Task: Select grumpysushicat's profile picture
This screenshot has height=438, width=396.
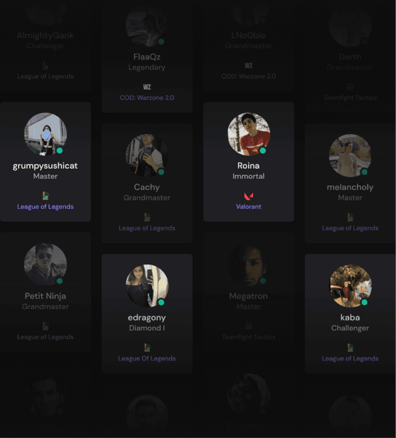Action: pyautogui.click(x=46, y=134)
